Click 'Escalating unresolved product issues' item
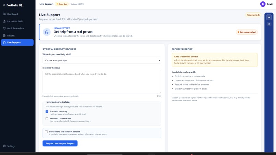The height and width of the screenshot is (155, 276). coord(191,89)
